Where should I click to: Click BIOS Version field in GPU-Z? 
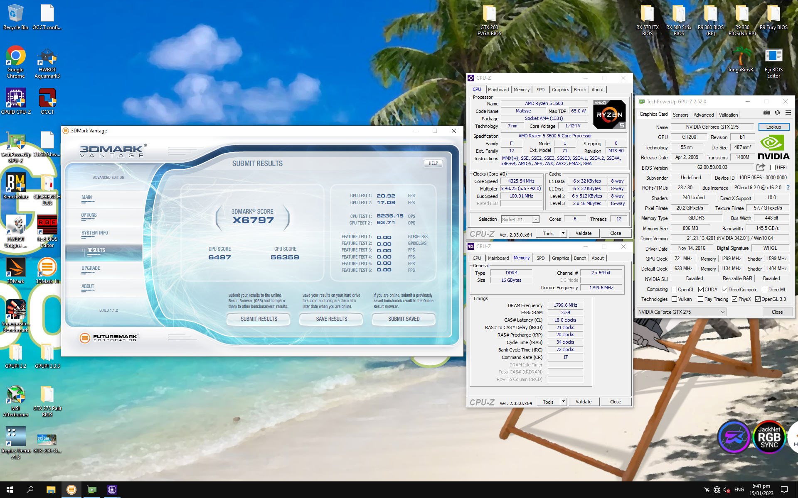(x=712, y=167)
